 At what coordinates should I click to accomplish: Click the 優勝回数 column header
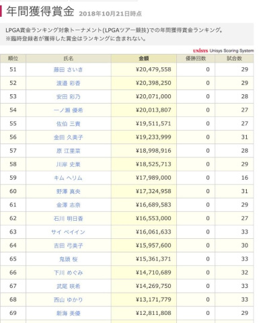click(x=196, y=59)
